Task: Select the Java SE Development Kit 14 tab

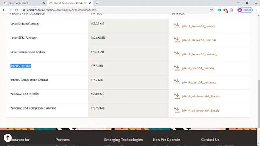Action: click(69, 3)
